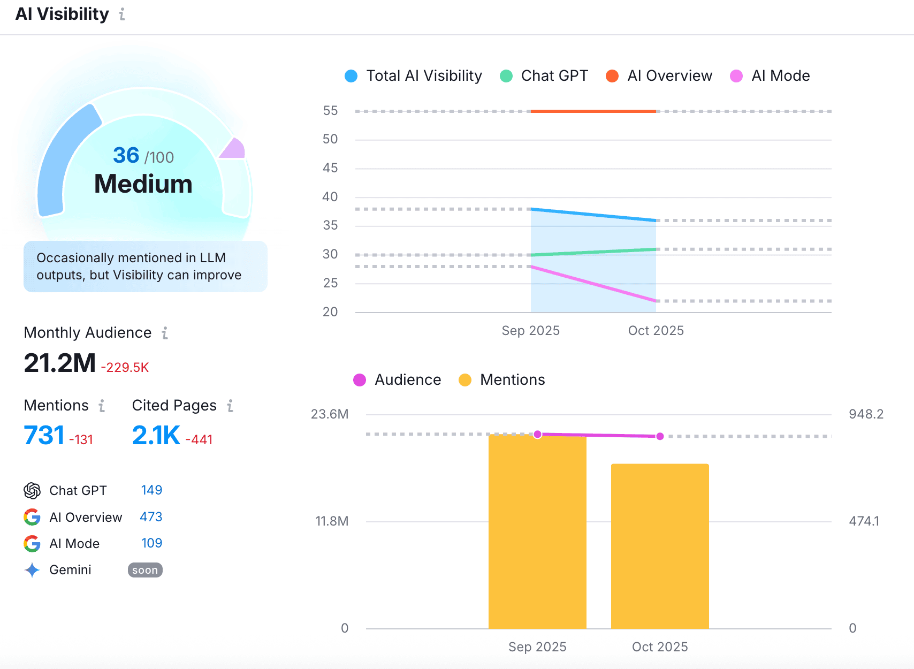Click the Cited Pages info icon
The height and width of the screenshot is (669, 914).
pos(230,406)
